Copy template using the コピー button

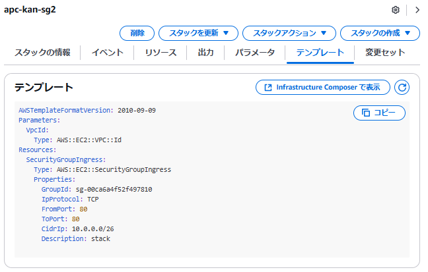click(379, 113)
